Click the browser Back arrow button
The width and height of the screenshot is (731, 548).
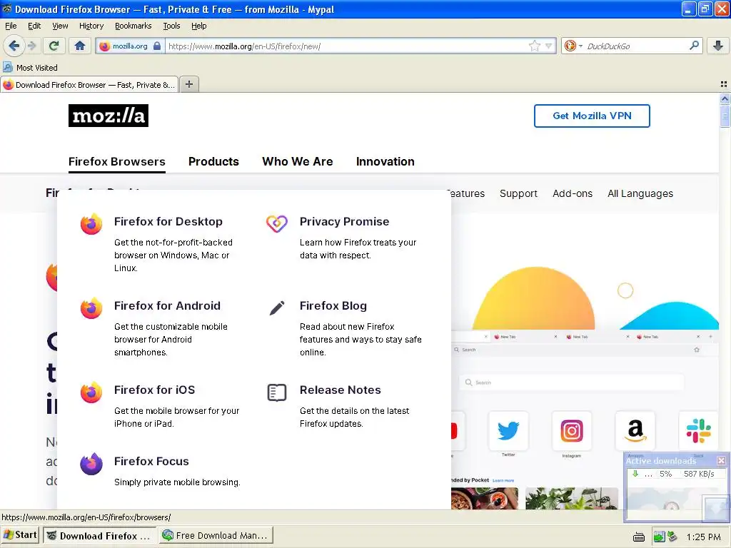(x=14, y=46)
